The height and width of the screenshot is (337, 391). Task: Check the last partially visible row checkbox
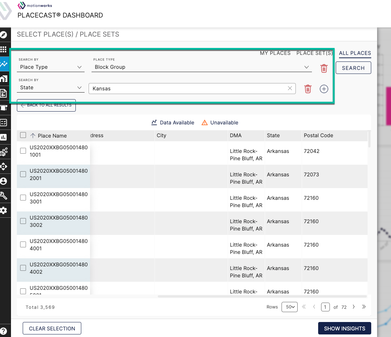23,291
